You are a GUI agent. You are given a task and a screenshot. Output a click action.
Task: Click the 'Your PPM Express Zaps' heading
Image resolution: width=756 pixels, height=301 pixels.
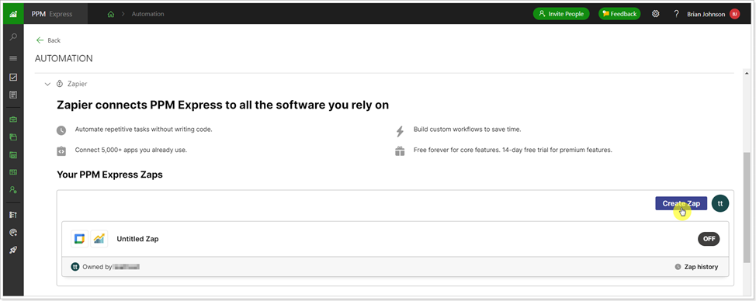[109, 175]
